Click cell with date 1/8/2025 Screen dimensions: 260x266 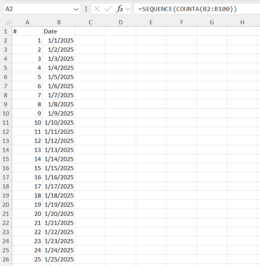point(59,104)
